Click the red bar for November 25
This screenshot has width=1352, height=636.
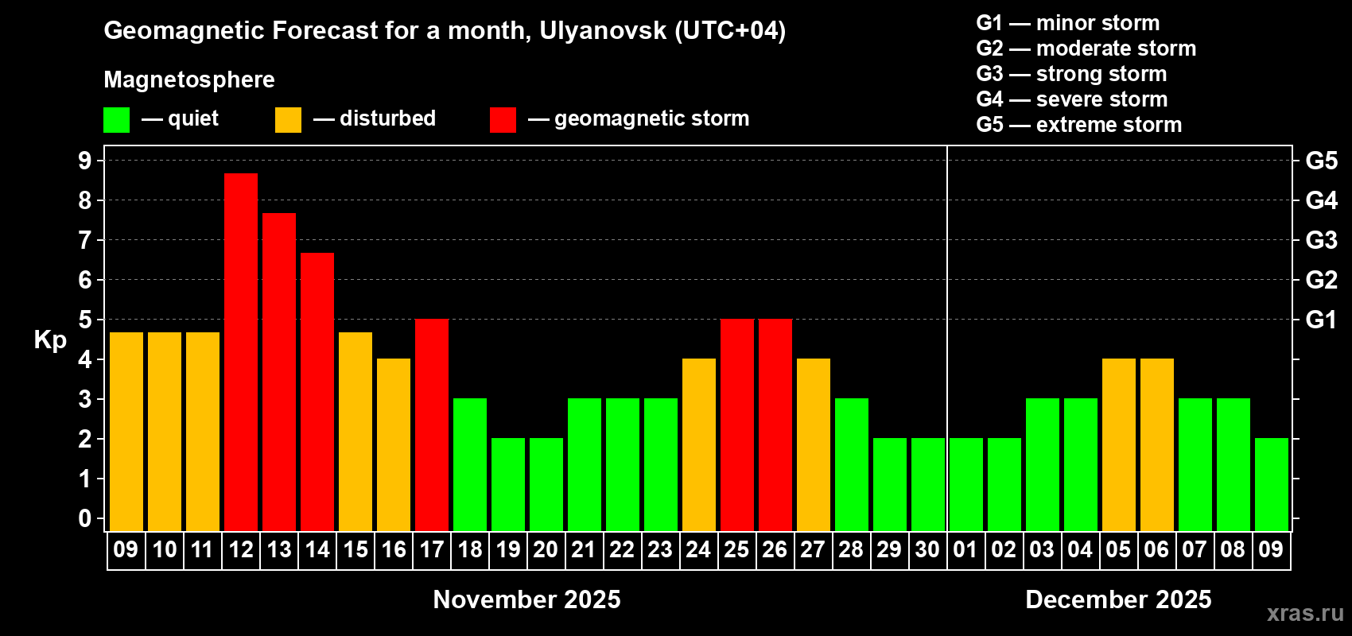pos(737,425)
